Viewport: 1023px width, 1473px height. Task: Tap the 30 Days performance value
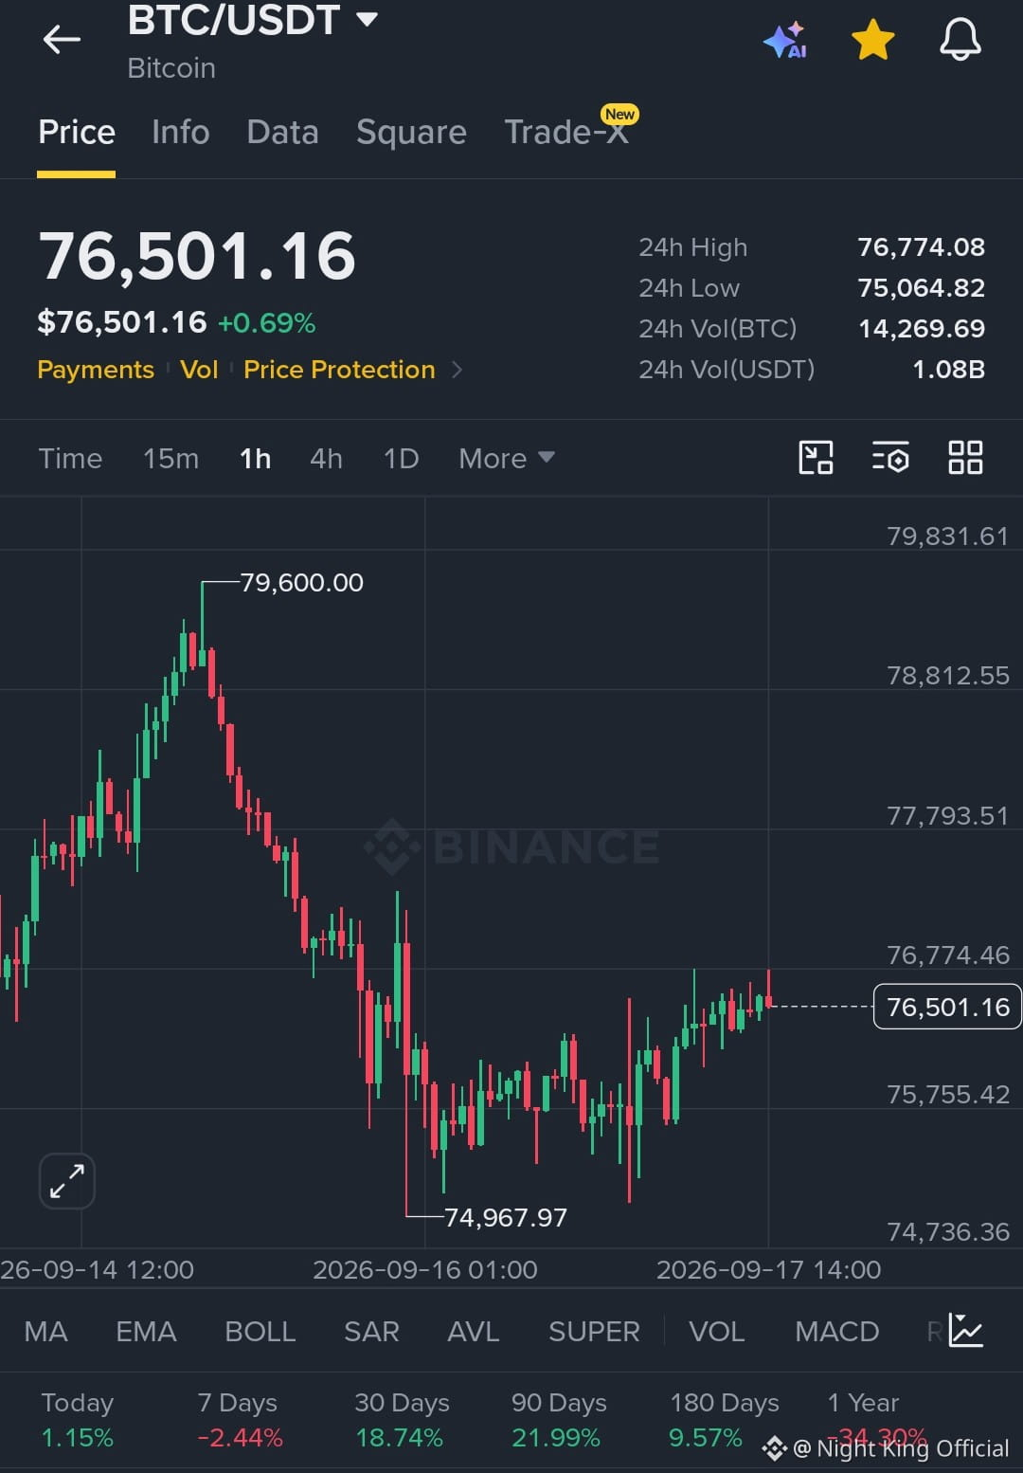coord(399,1438)
